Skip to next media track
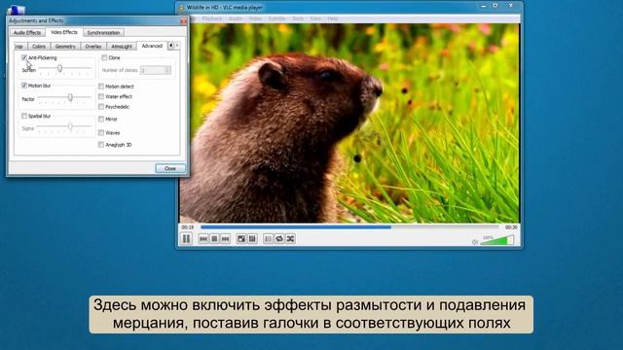Screen dimensions: 623x350 tap(225, 239)
